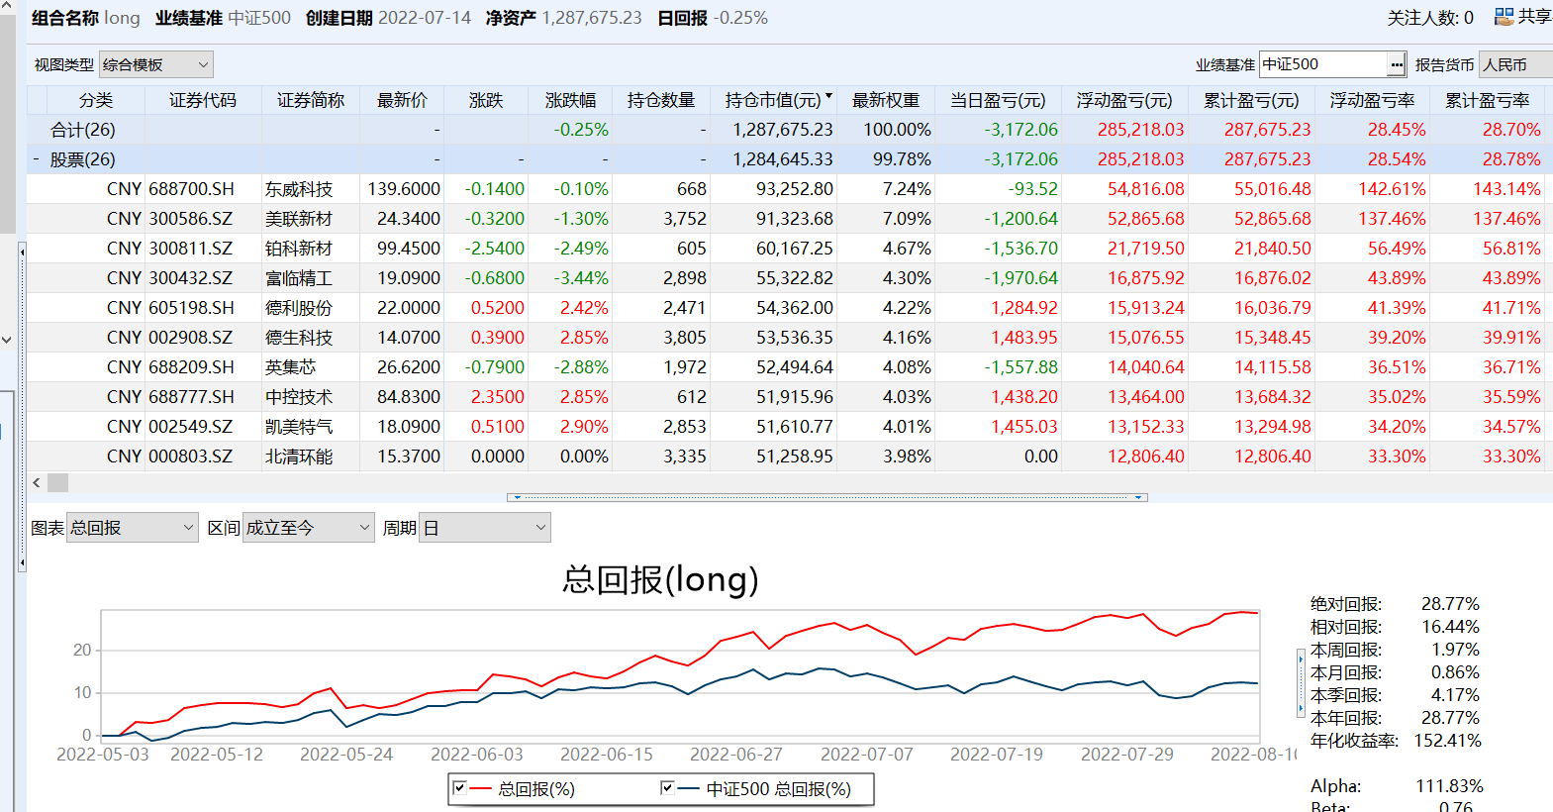Open the 视图类型 综合模板 dropdown
Screen dimensions: 1553x812
[156, 65]
